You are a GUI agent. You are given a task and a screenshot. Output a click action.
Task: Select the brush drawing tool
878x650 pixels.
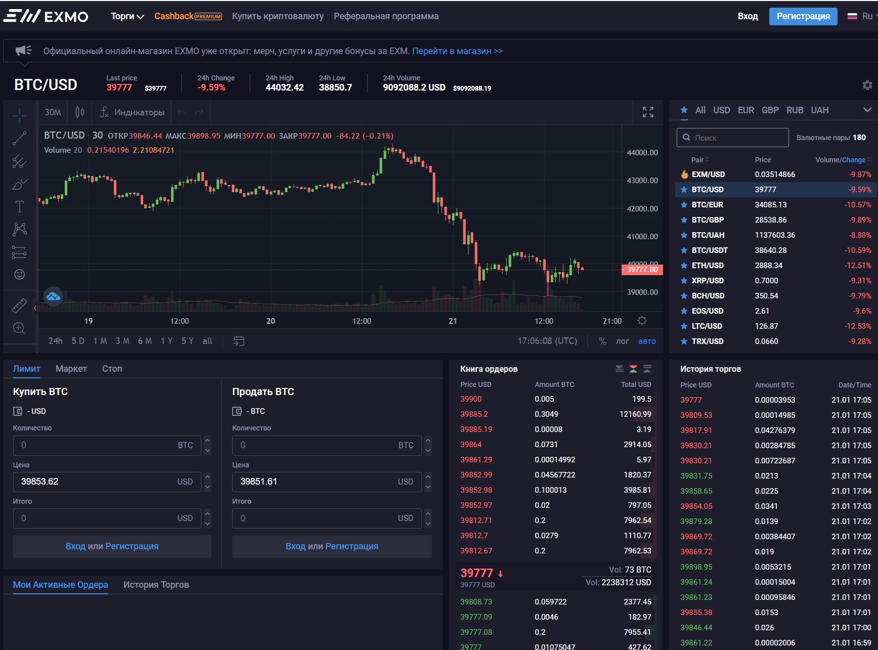[x=20, y=184]
